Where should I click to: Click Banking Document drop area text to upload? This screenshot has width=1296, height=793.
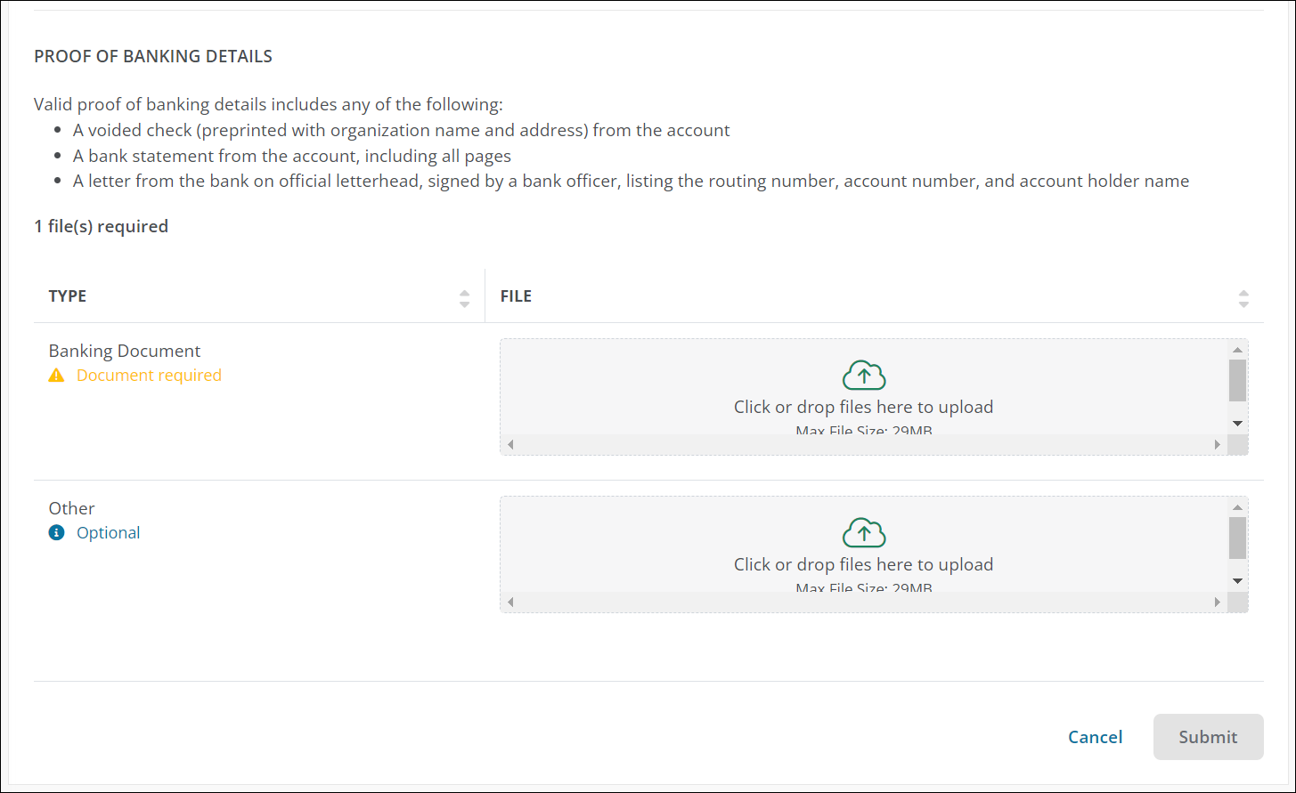pyautogui.click(x=863, y=408)
